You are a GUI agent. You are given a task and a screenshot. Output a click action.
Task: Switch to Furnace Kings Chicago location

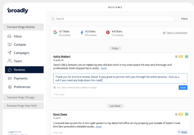tap(23, 97)
